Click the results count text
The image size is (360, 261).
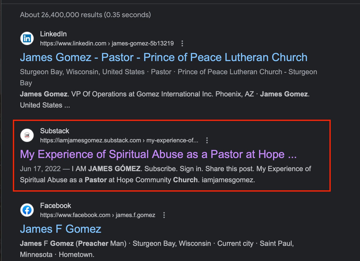(x=85, y=15)
